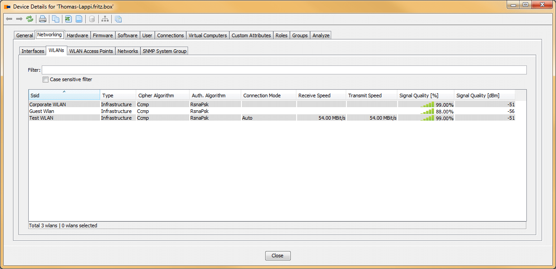Click the blue document export icon
The image size is (556, 269).
point(79,19)
